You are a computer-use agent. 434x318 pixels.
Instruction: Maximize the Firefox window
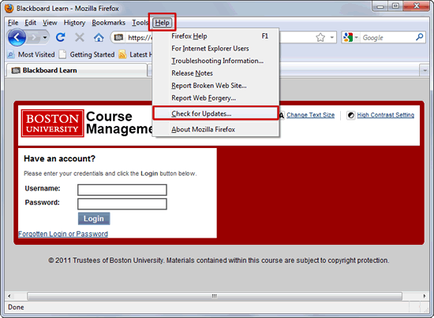coord(395,6)
